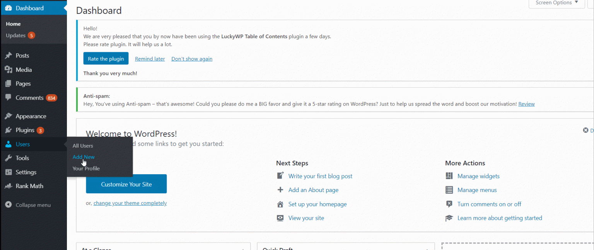Select the Posts pin icon
594x250 pixels.
point(9,55)
